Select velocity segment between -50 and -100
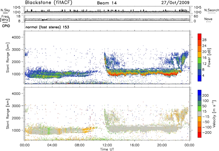Screen dimensions: 219x151 [x=200, y=124]
